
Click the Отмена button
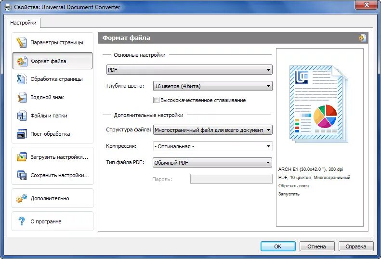coord(317,246)
